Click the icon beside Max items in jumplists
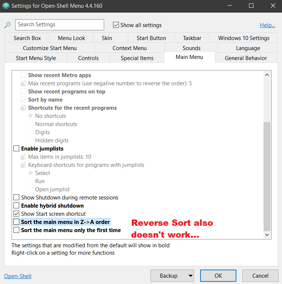The image size is (282, 284). [x=23, y=157]
